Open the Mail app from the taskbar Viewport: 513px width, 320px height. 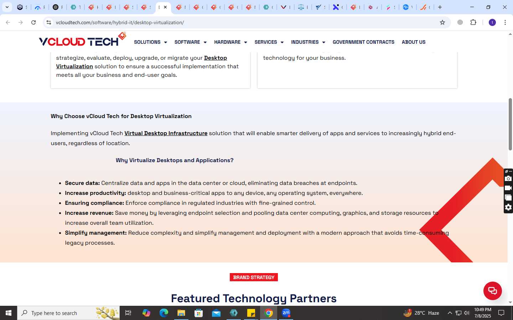pyautogui.click(x=216, y=313)
